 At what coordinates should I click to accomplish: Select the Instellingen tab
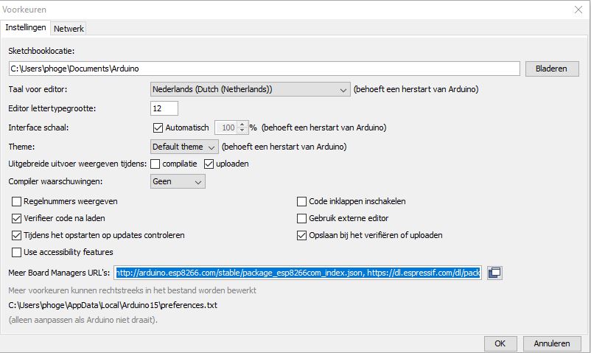[x=26, y=27]
